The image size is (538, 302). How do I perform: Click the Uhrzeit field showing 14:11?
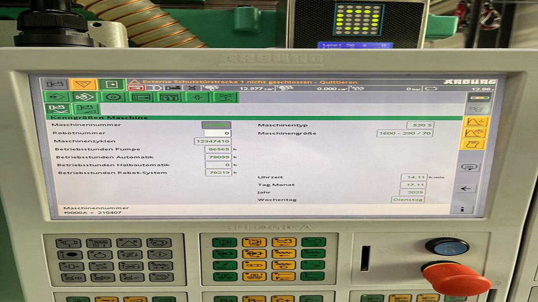(414, 177)
